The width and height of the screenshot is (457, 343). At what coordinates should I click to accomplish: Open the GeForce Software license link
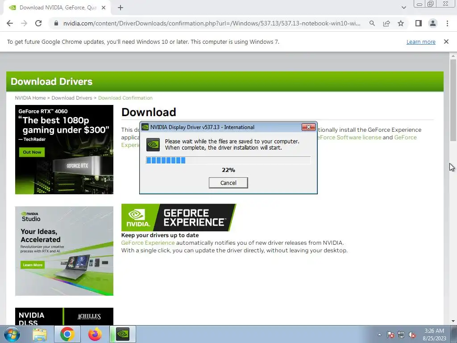pos(349,138)
